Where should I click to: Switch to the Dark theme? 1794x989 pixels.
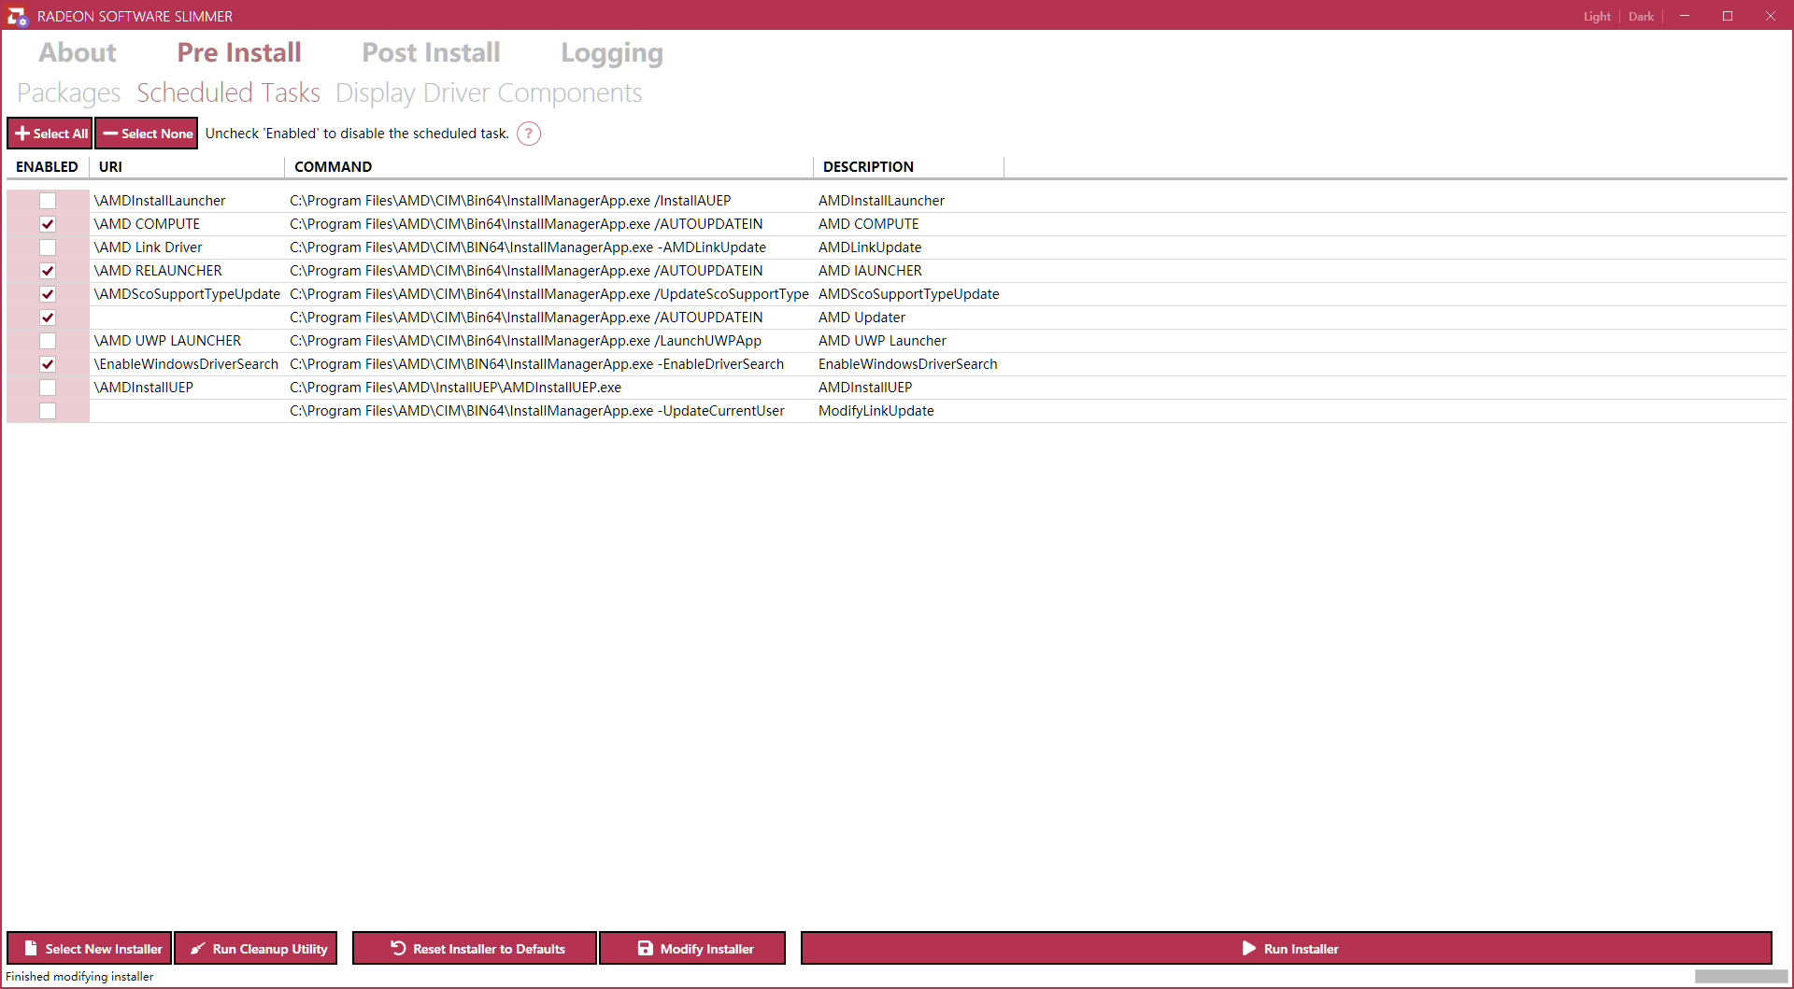1641,16
